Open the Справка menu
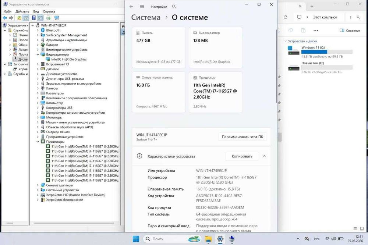The width and height of the screenshot is (368, 245). (x=49, y=11)
